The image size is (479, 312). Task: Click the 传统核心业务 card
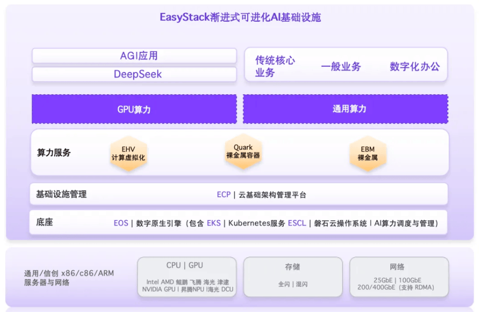[274, 66]
